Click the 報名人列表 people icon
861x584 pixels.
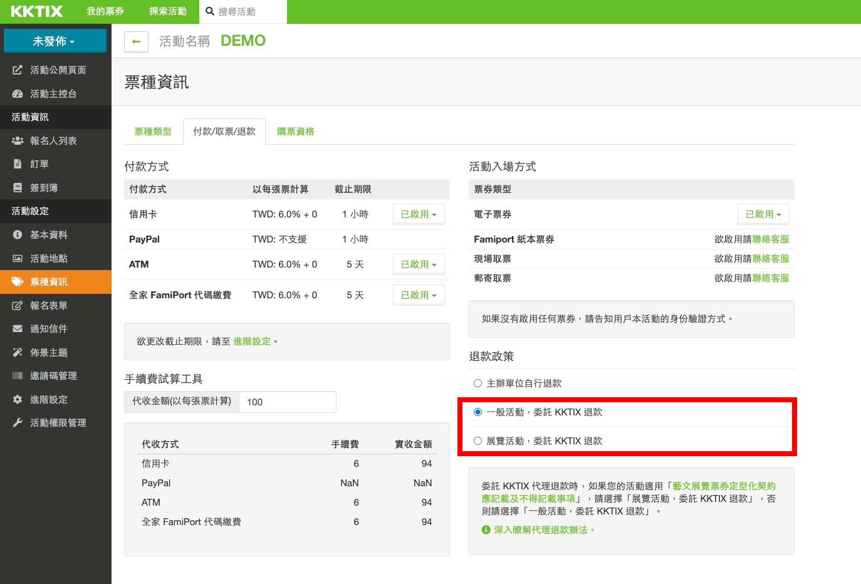[18, 141]
